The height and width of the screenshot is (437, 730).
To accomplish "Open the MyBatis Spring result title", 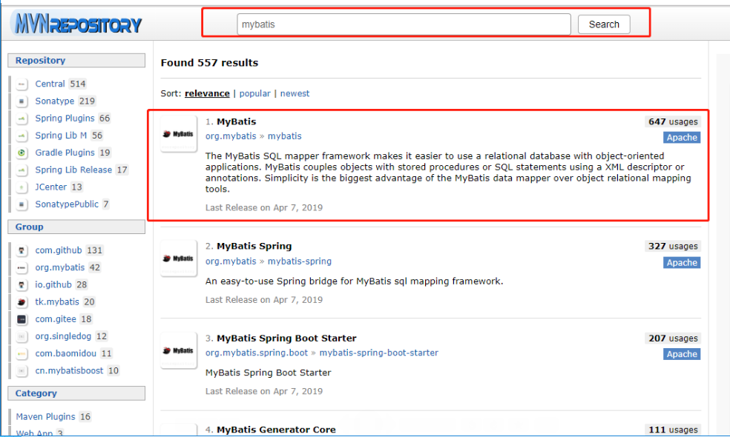I will 254,247.
